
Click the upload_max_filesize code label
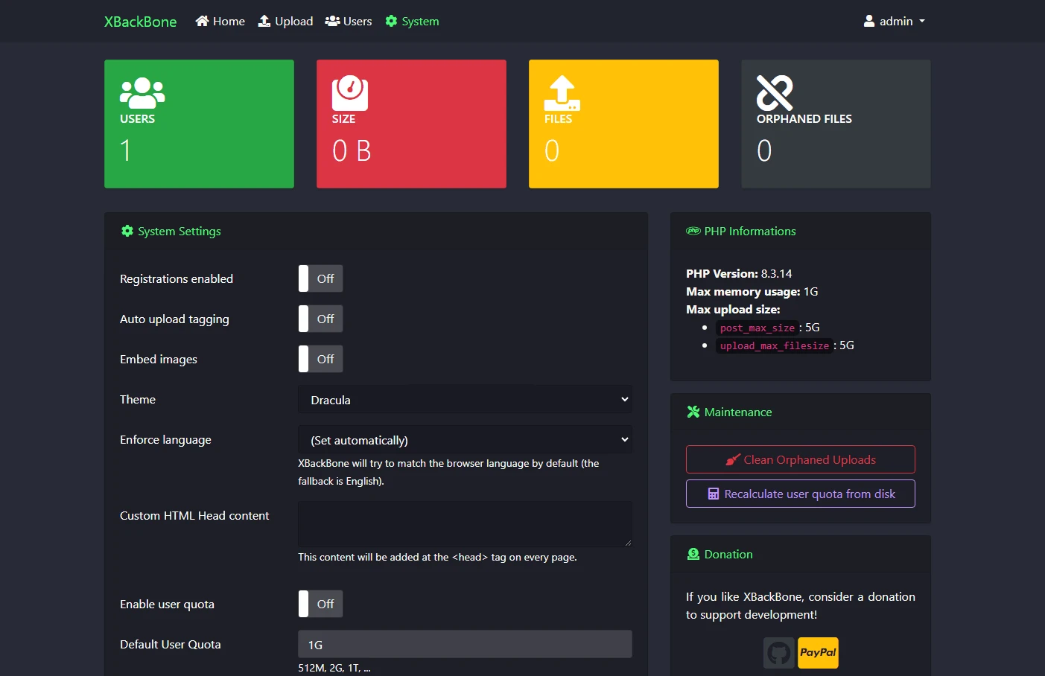pos(775,345)
